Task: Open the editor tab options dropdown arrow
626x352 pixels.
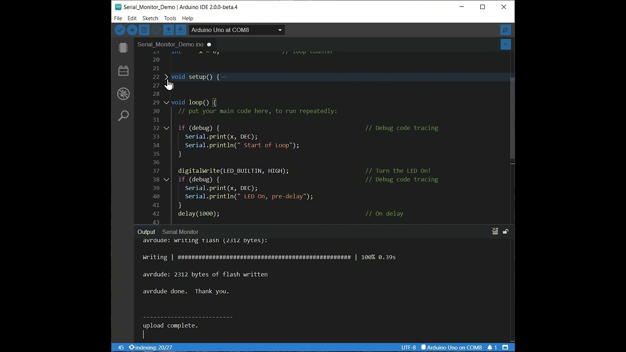Action: [506, 44]
